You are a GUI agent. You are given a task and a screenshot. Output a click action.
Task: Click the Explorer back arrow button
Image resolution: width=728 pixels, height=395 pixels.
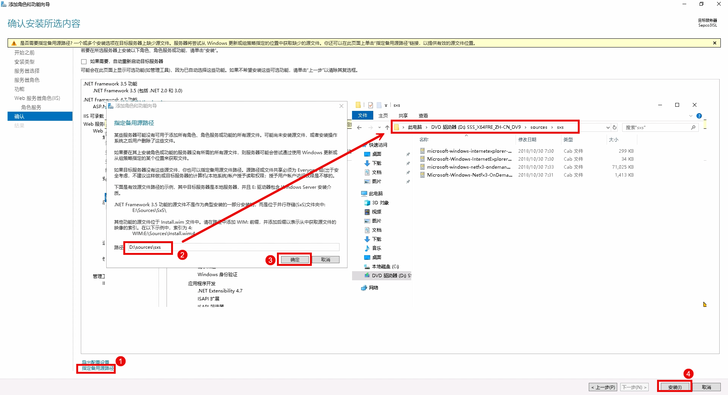tap(359, 128)
